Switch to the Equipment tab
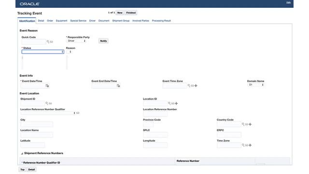309x174 pixels. 61,21
